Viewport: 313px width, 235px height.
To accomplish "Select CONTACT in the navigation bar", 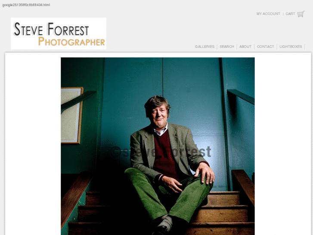I will pos(266,47).
